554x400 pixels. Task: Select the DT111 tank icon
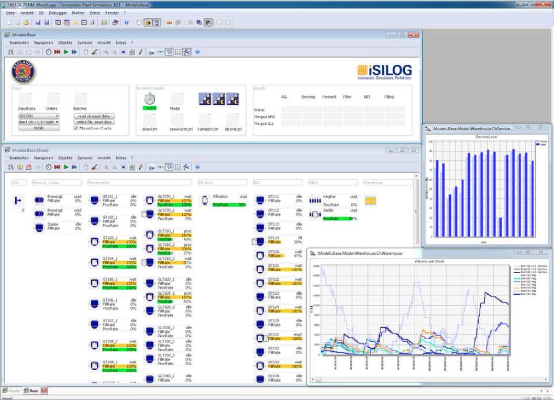pyautogui.click(x=260, y=200)
